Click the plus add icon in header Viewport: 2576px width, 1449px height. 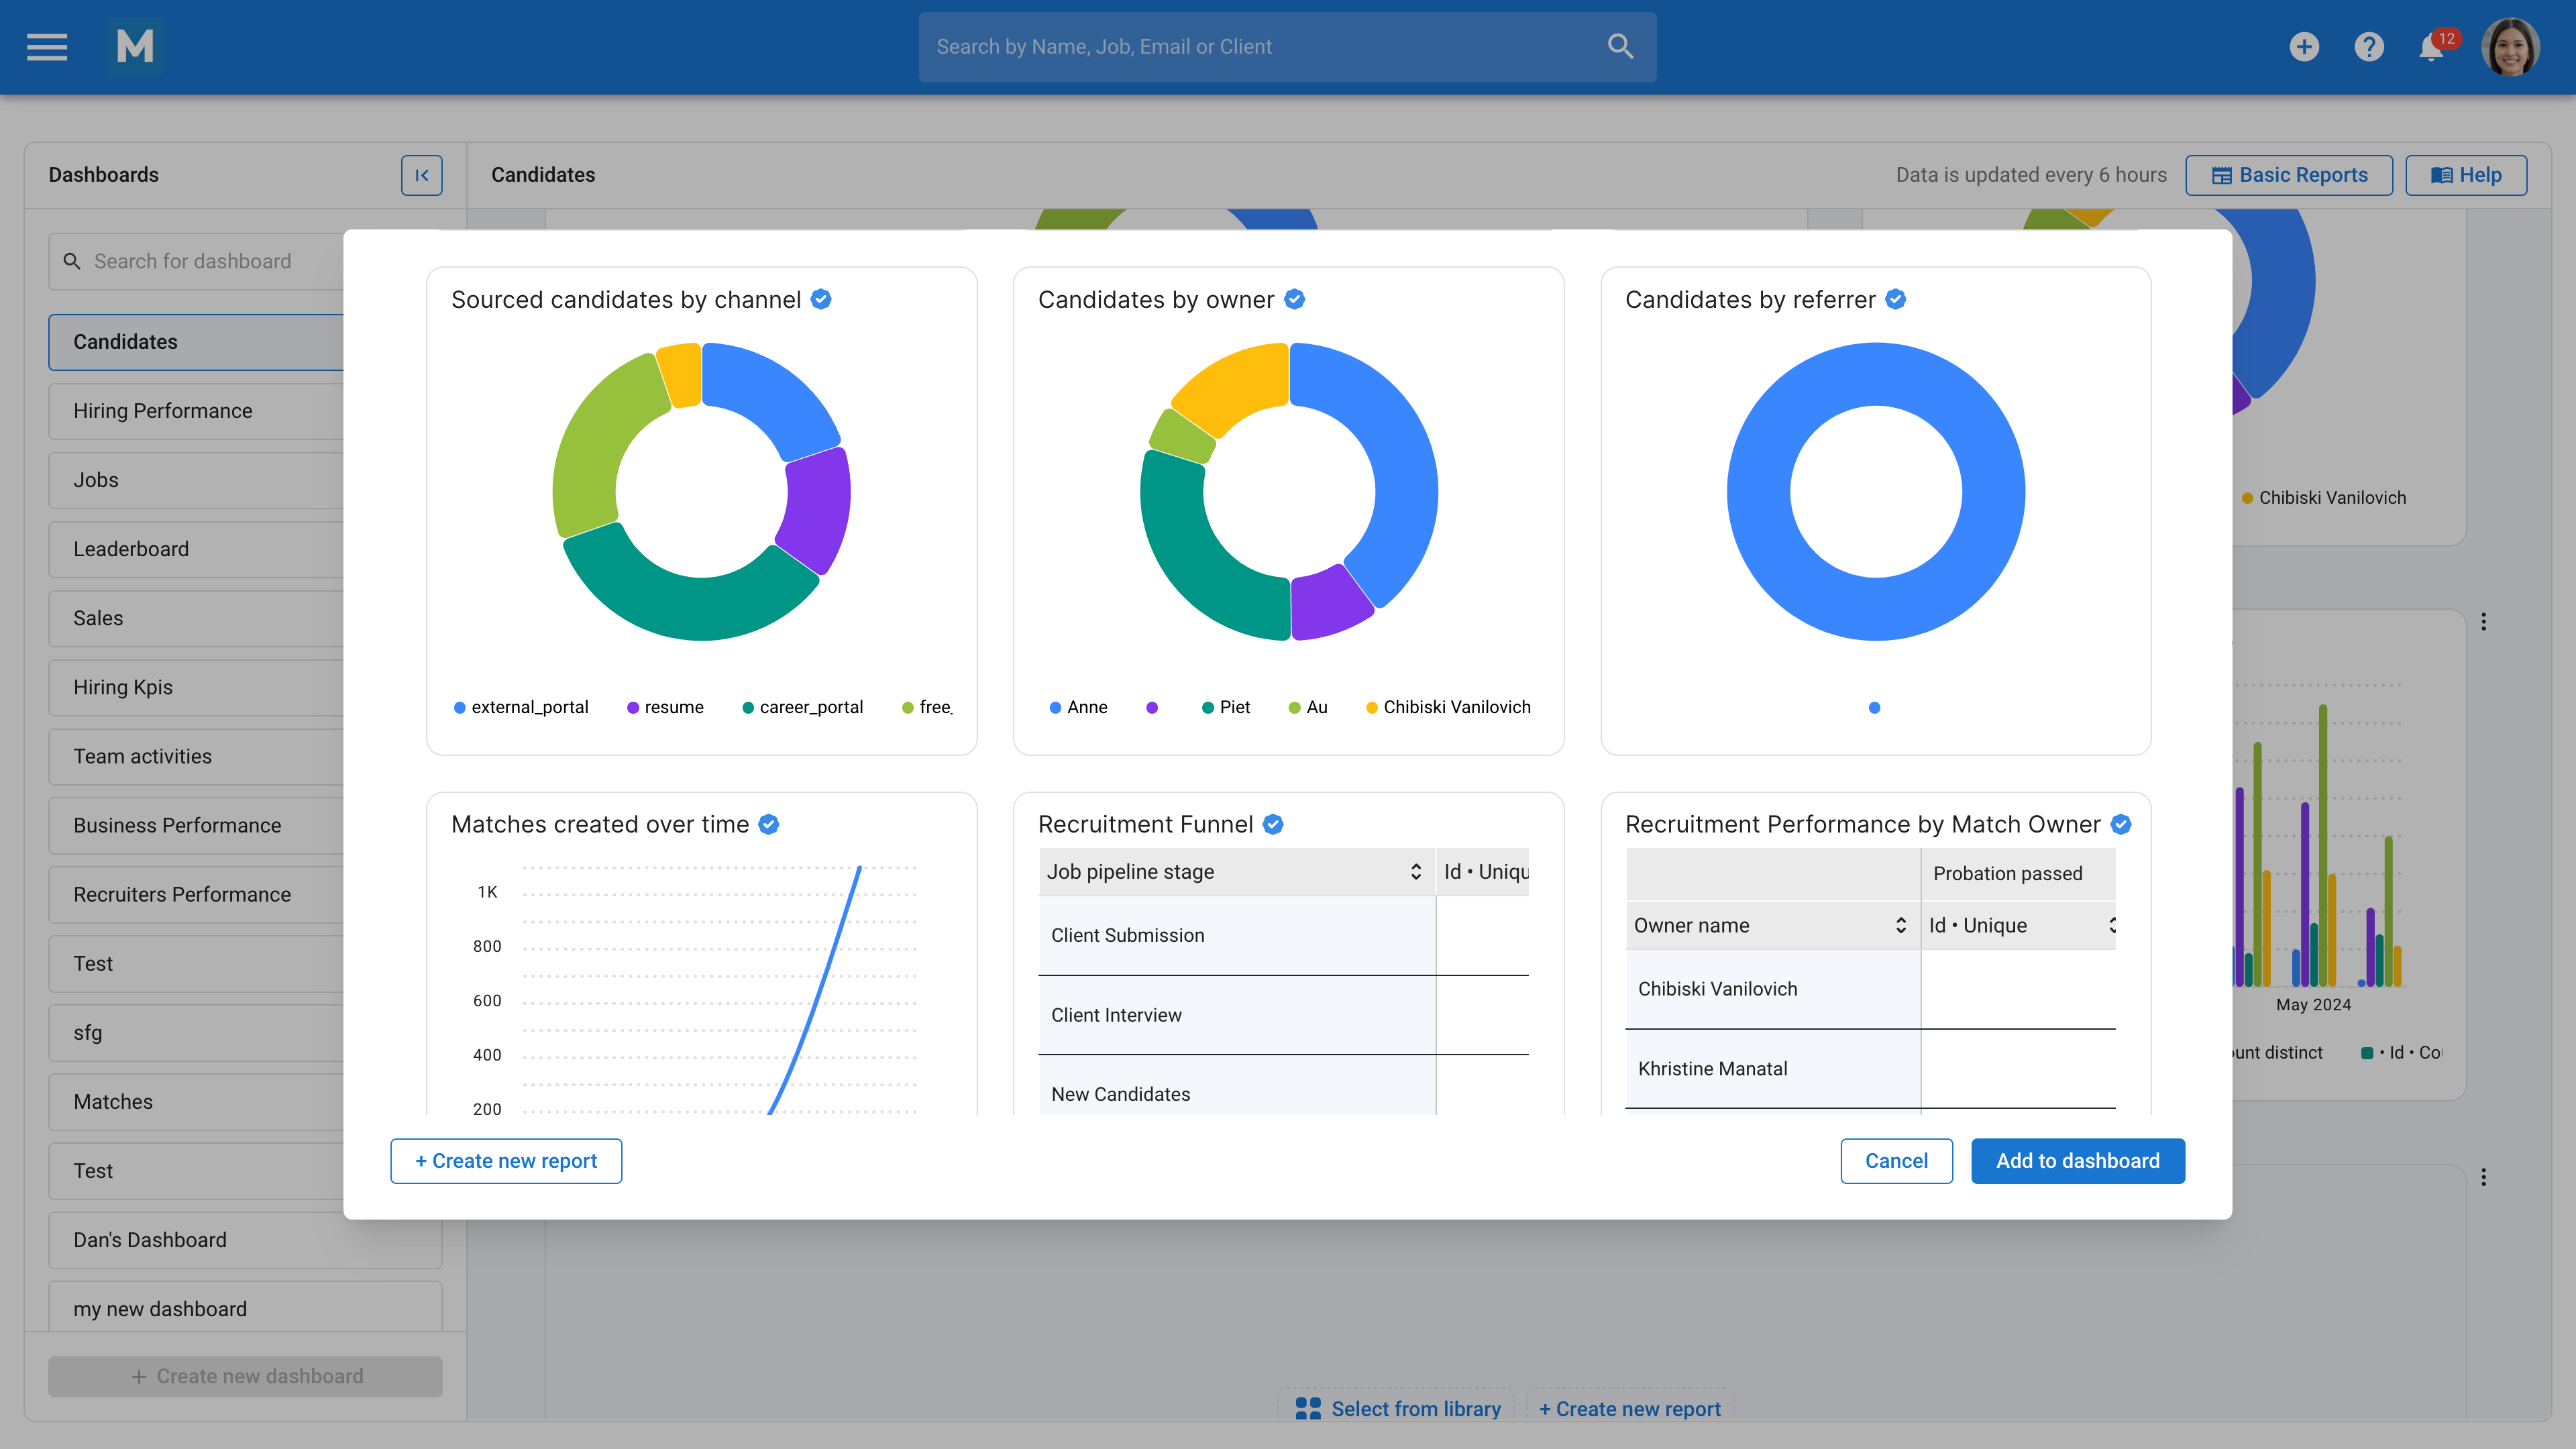(2304, 46)
